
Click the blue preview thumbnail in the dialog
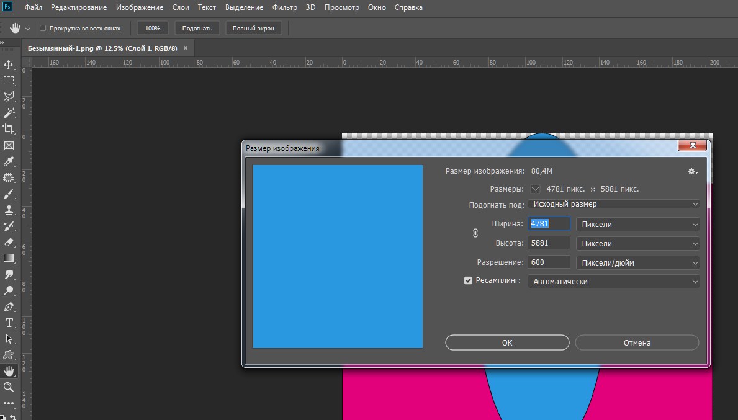tap(338, 256)
